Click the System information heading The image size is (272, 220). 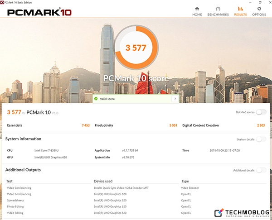pyautogui.click(x=23, y=139)
